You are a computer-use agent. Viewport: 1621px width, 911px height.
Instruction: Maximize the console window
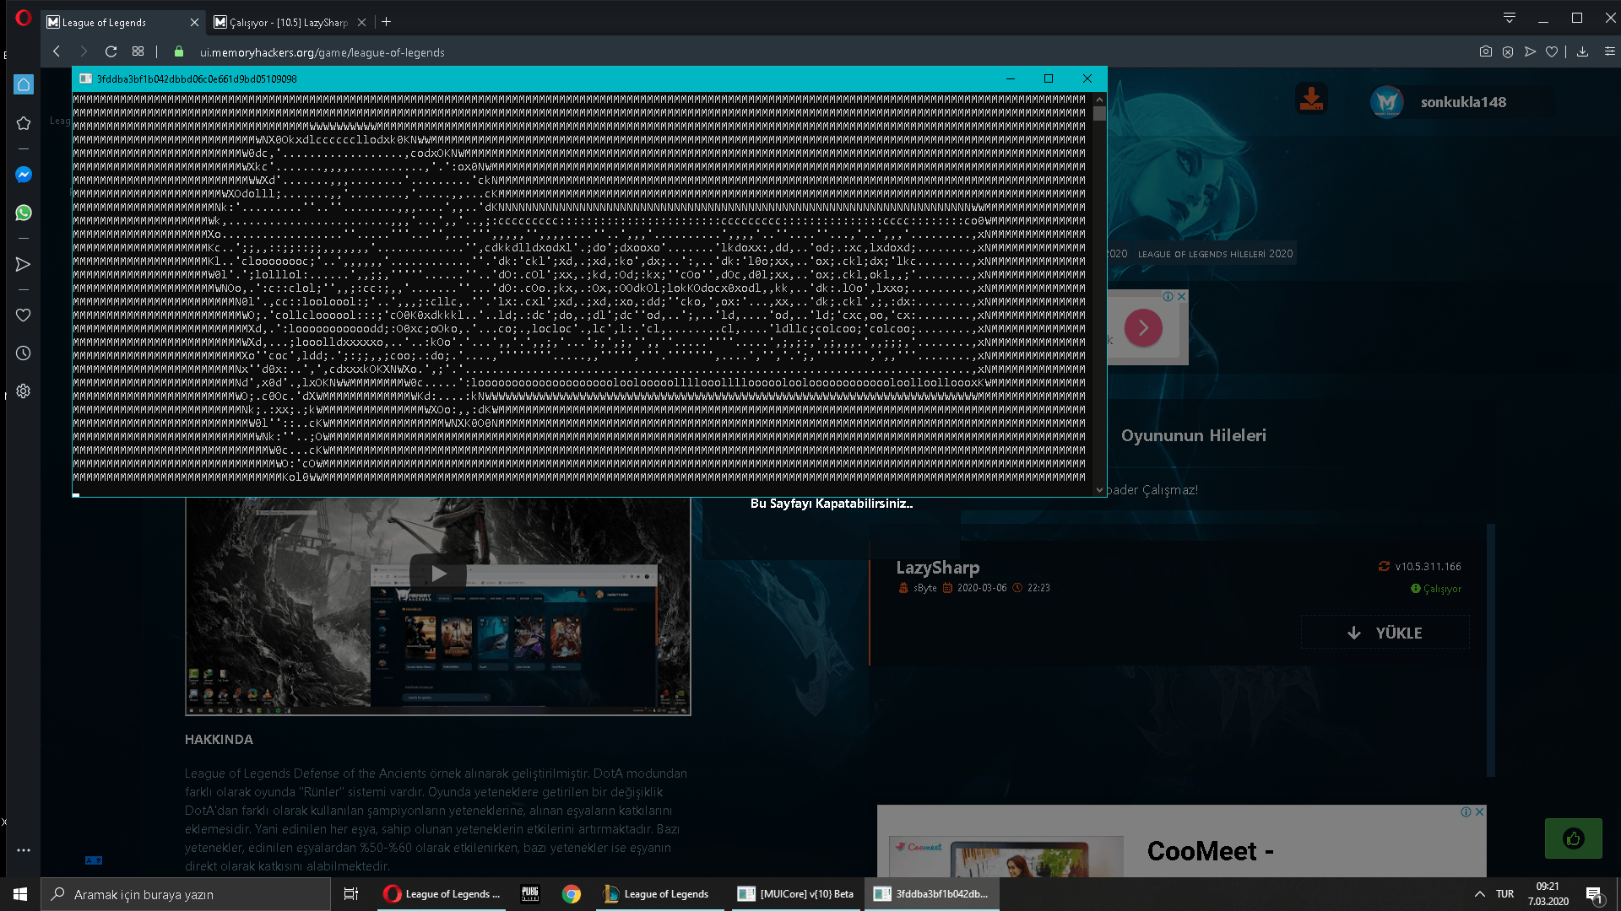pos(1049,78)
